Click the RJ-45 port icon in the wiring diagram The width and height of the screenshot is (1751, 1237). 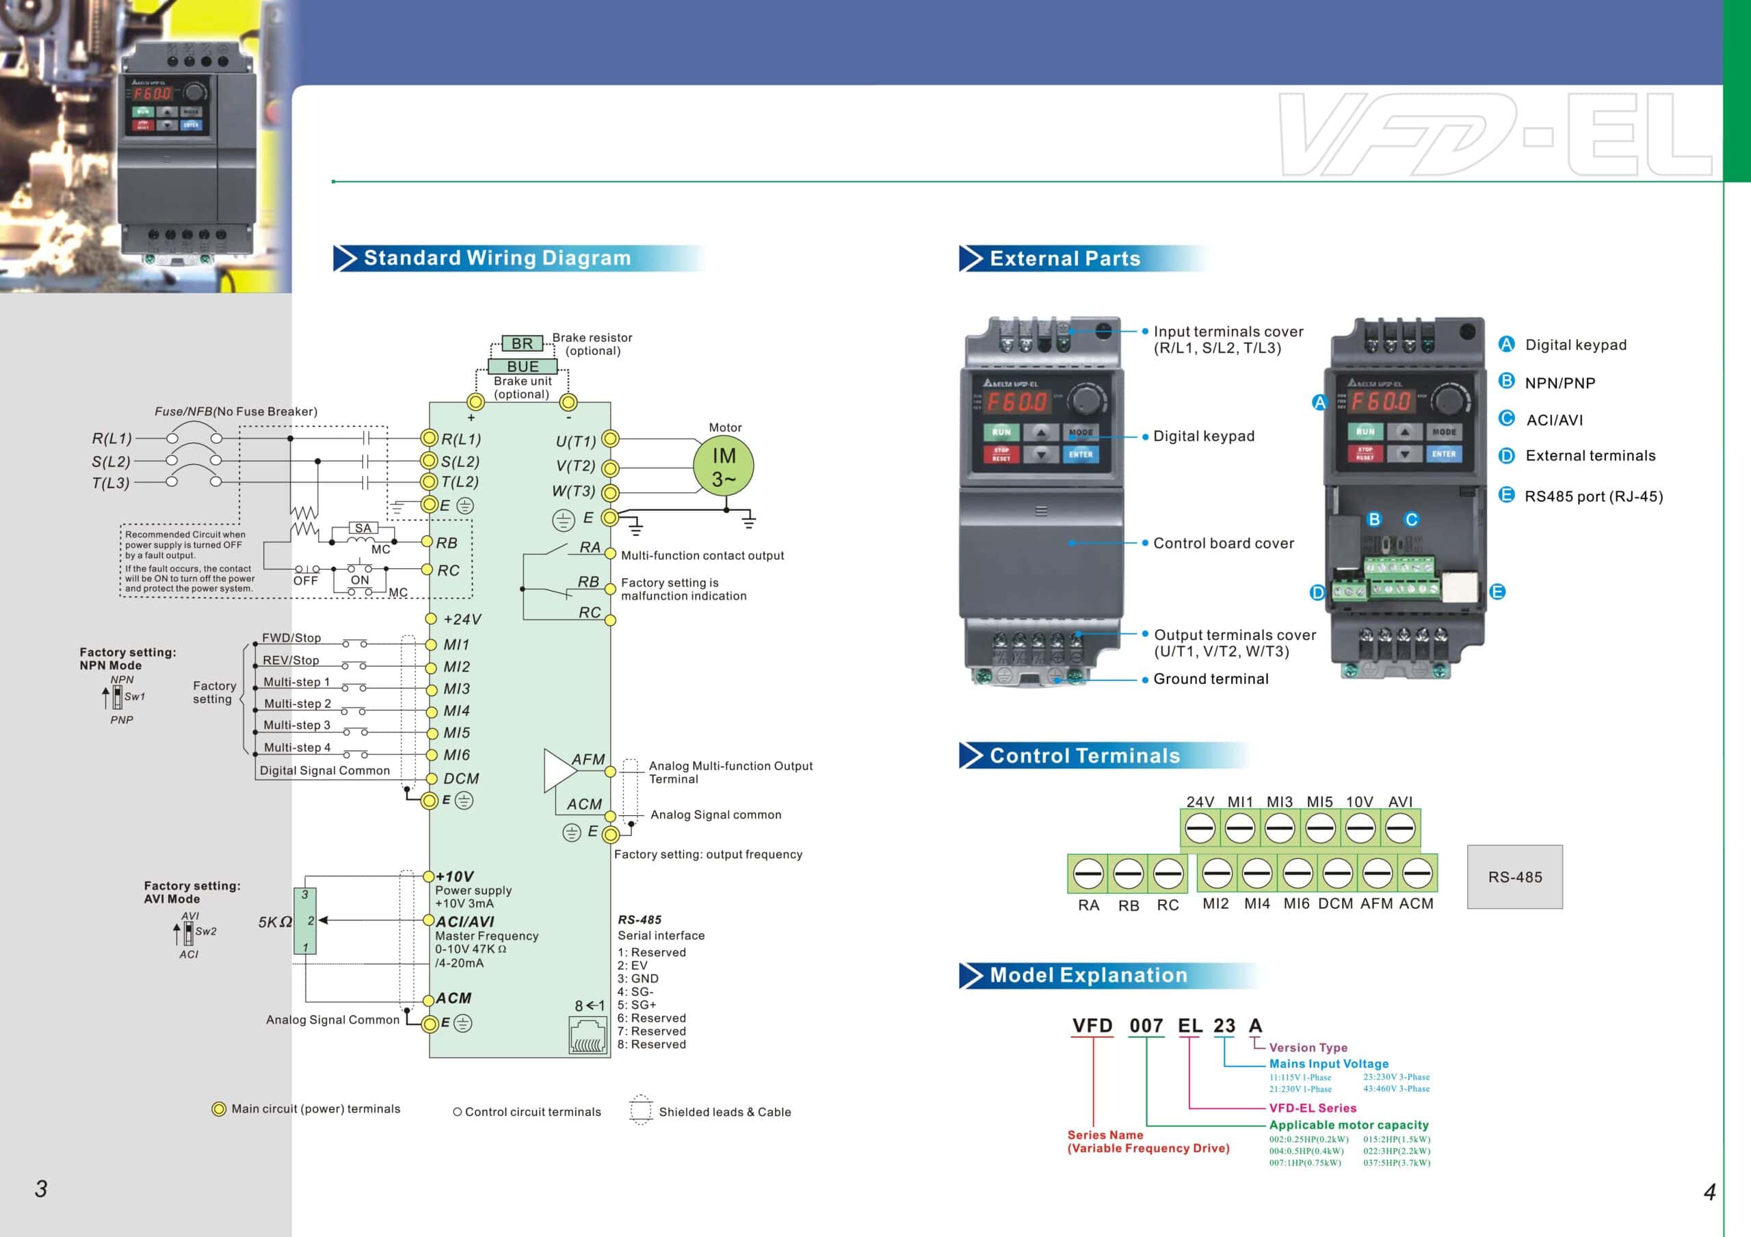pos(588,1037)
